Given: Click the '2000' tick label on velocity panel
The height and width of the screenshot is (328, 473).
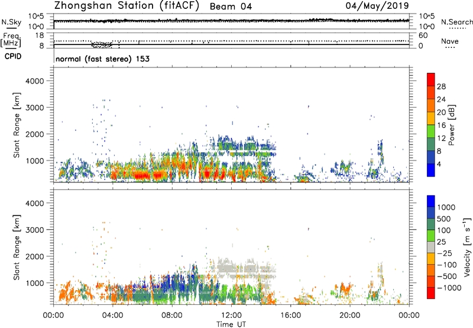Looking at the screenshot, I should click(x=35, y=256).
